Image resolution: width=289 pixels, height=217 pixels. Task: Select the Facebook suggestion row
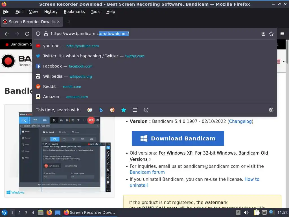[154, 66]
